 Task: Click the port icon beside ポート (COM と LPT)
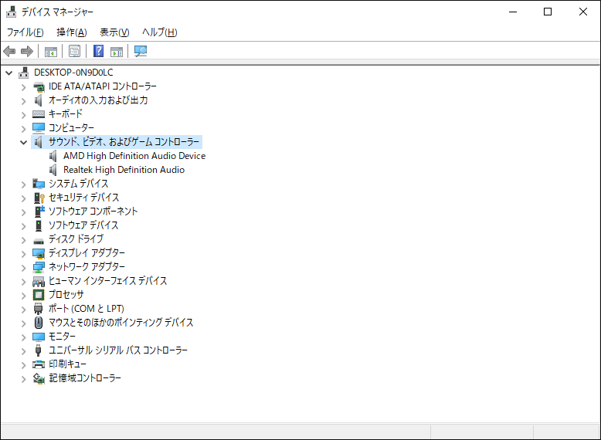click(39, 309)
